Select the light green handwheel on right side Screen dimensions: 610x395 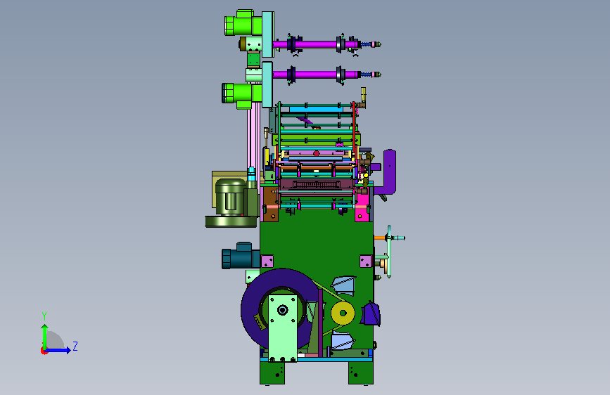[389, 251]
